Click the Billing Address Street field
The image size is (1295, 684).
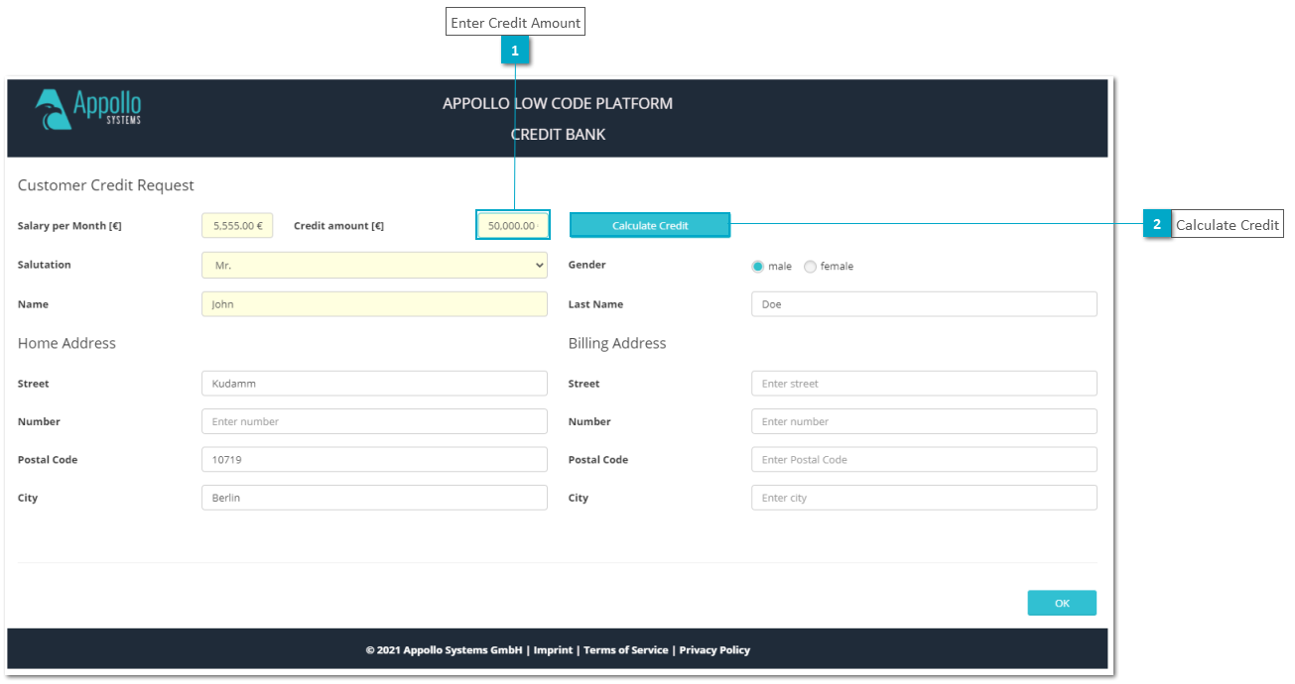coord(924,384)
